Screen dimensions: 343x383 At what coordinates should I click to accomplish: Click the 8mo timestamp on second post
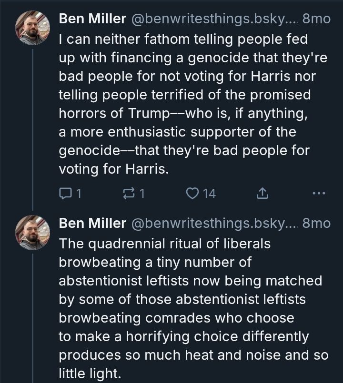coord(316,223)
